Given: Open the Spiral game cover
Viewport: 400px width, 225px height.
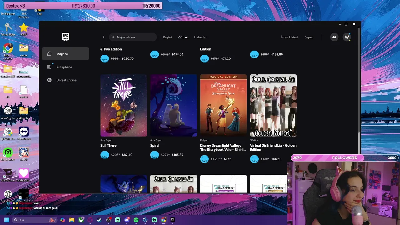Looking at the screenshot, I should point(173,105).
